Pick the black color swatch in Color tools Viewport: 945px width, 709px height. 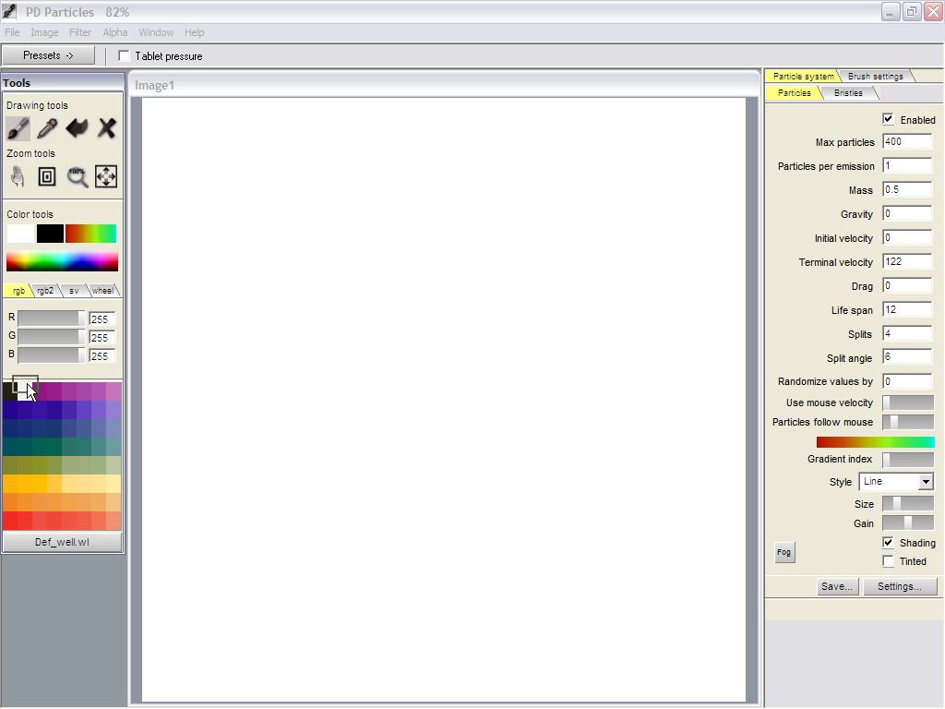(x=50, y=234)
